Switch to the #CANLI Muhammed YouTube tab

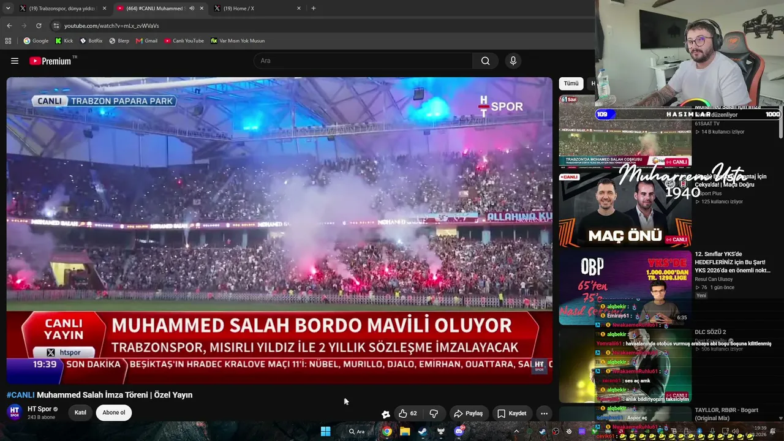(x=160, y=9)
